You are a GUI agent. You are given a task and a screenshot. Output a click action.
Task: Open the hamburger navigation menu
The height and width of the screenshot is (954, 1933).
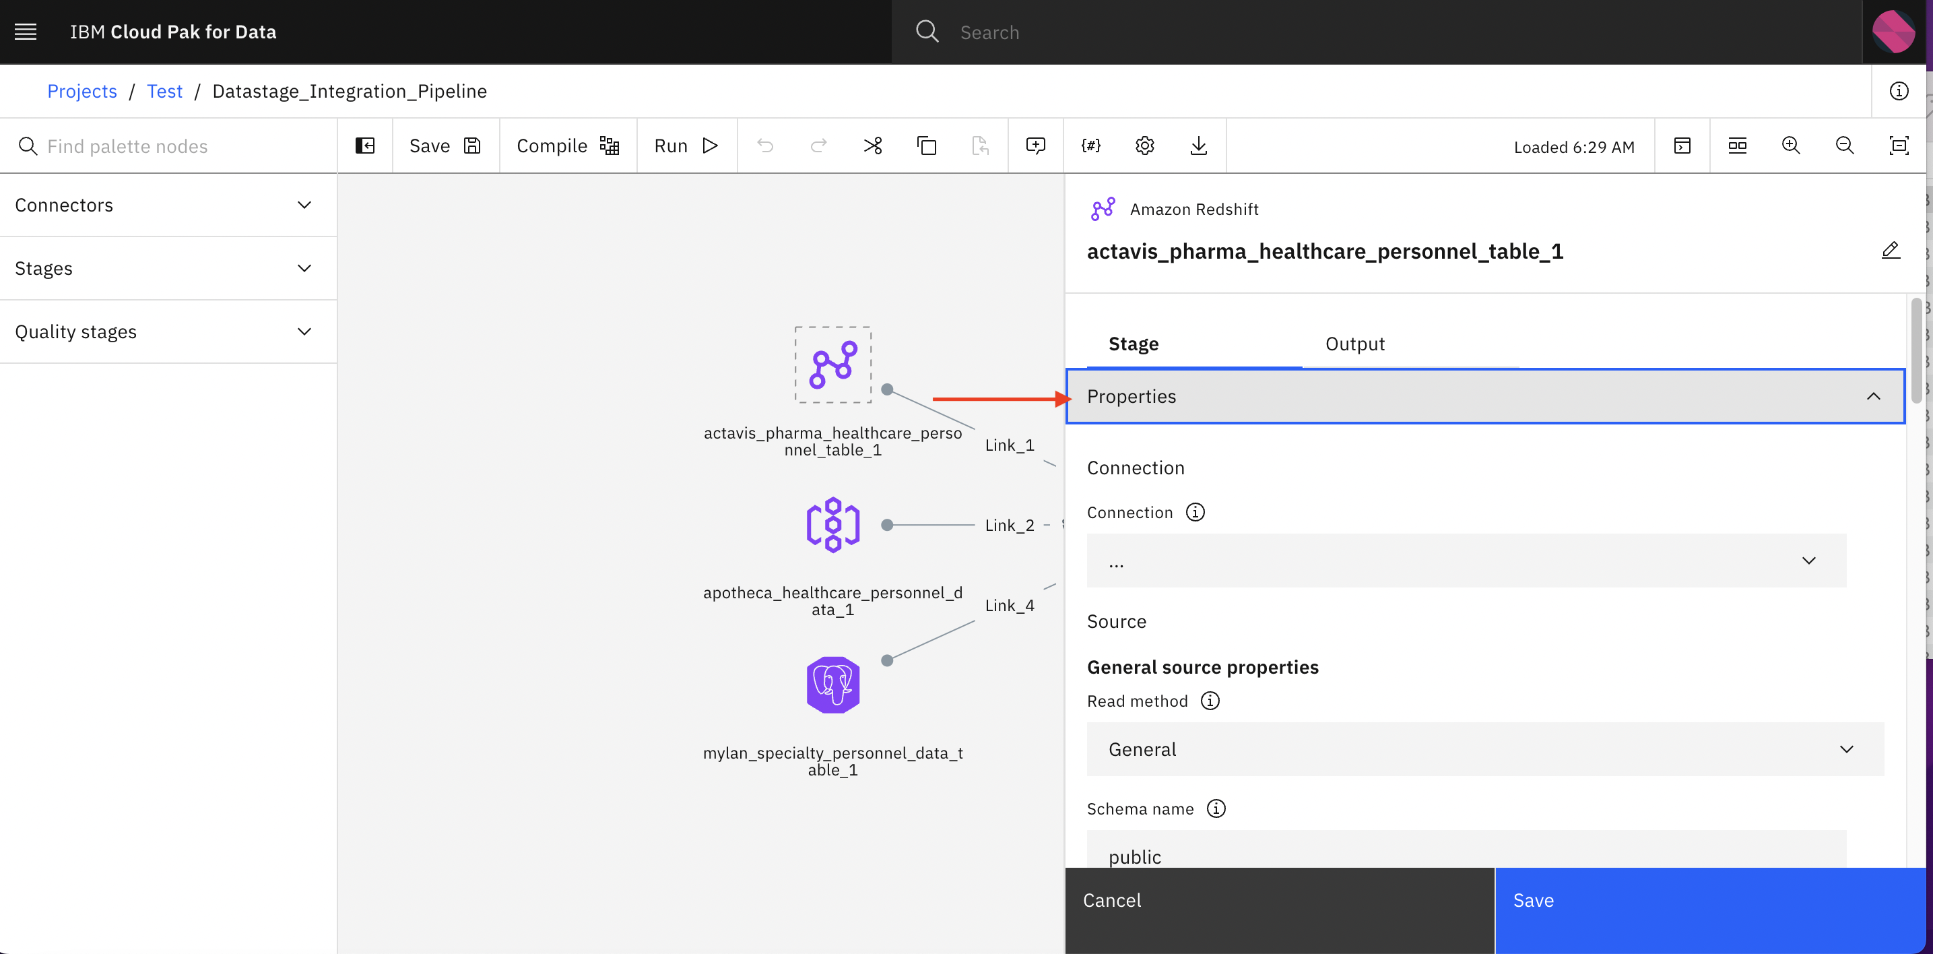[26, 32]
